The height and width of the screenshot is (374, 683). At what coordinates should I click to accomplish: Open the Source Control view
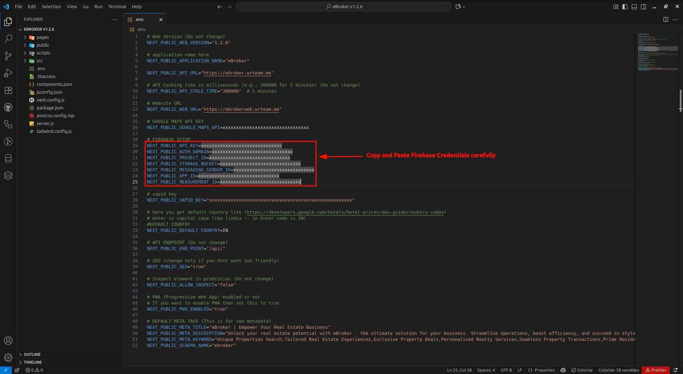tap(8, 56)
